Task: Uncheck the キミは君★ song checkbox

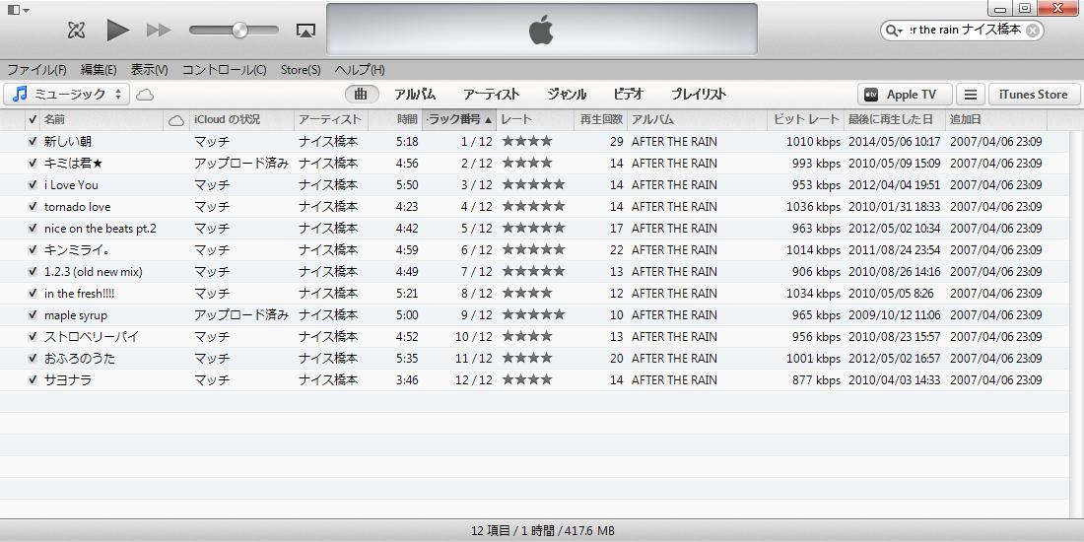Action: point(33,164)
